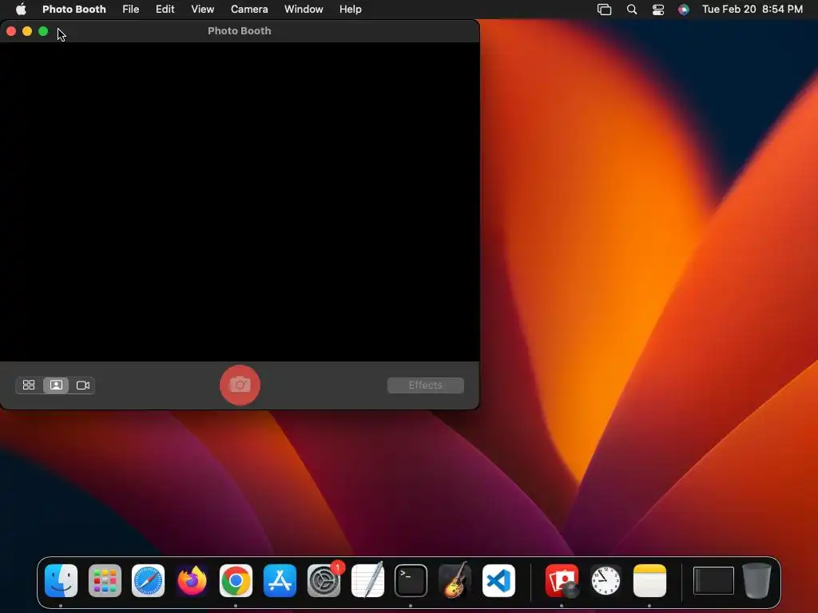Open the Window menu

tap(304, 9)
